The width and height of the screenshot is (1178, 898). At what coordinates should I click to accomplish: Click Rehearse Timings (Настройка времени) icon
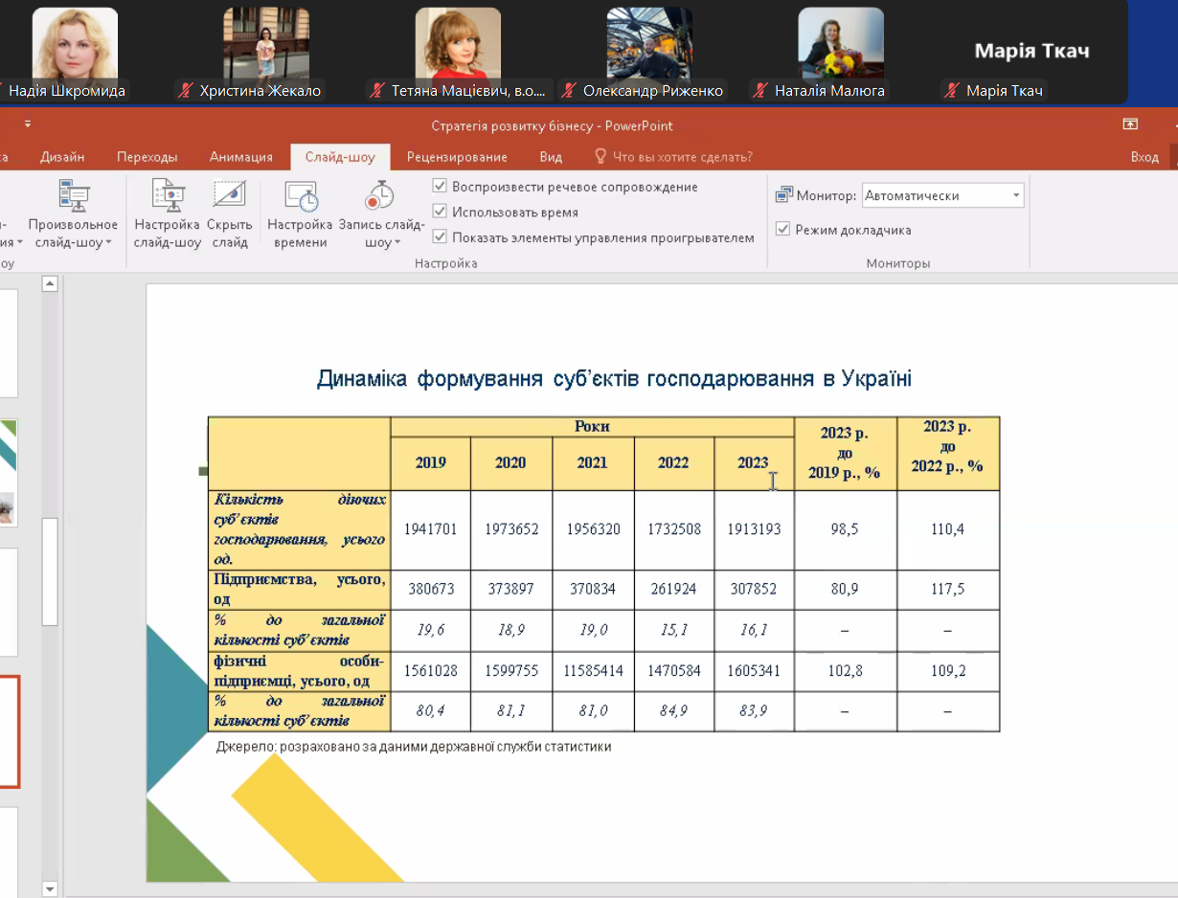click(300, 198)
